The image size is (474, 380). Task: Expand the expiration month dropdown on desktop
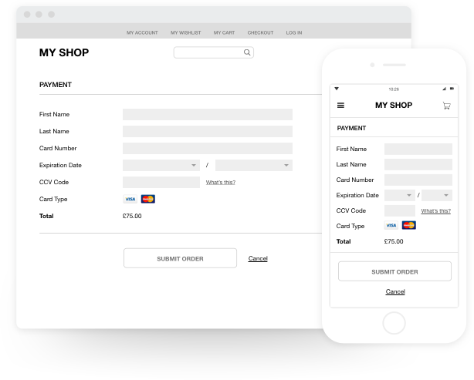coord(161,165)
